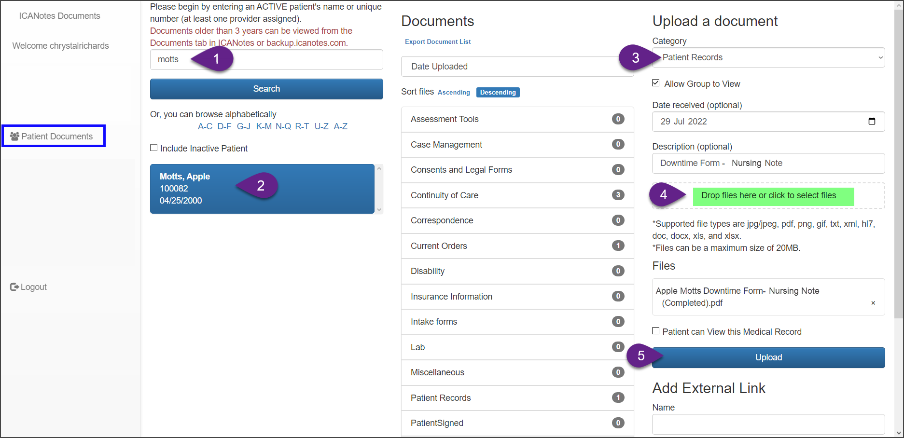Click the Continuity of Care count badge
Screen dimensions: 904x438
pos(618,195)
